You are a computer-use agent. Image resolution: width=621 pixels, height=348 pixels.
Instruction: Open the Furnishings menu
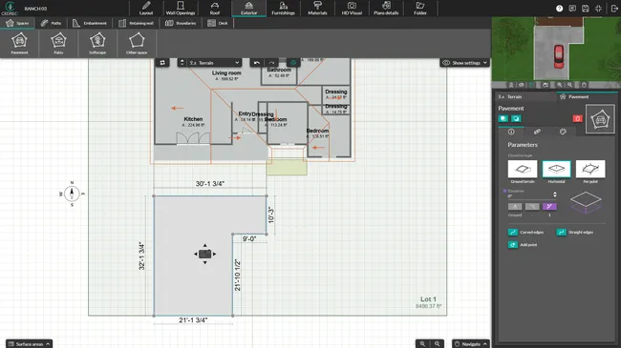(283, 8)
